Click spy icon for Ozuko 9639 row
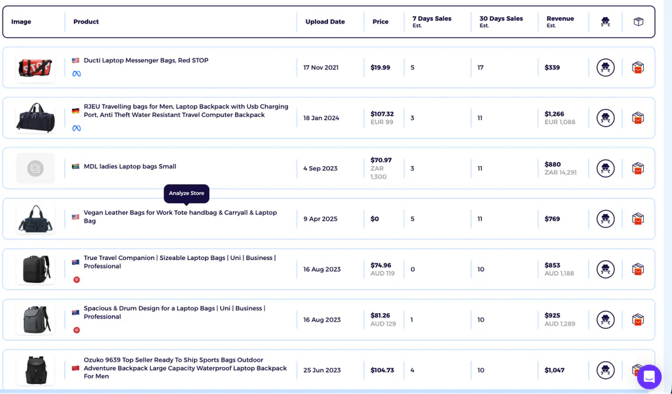The image size is (672, 394). pyautogui.click(x=605, y=370)
